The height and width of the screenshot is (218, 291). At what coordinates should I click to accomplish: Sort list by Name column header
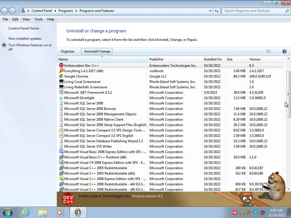coord(102,59)
